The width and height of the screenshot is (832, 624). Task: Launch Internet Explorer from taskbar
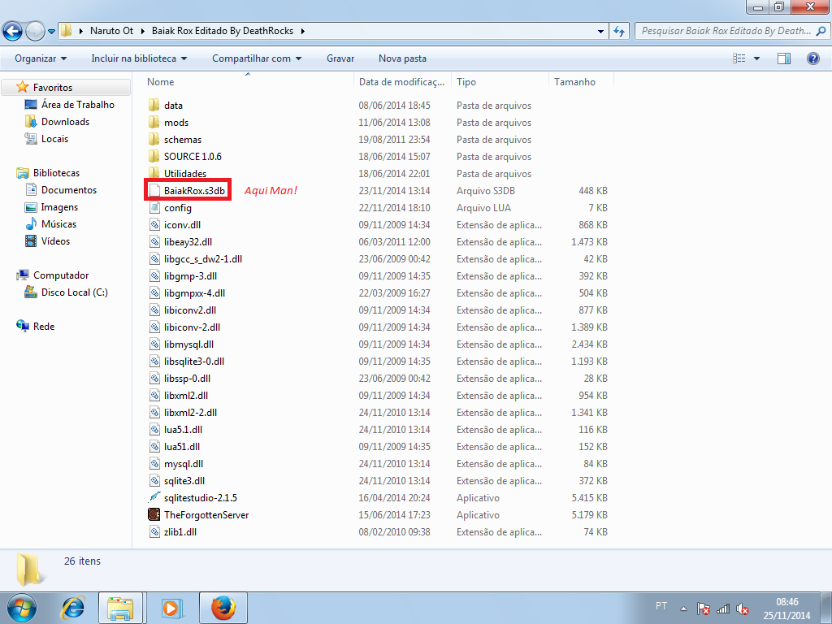73,608
